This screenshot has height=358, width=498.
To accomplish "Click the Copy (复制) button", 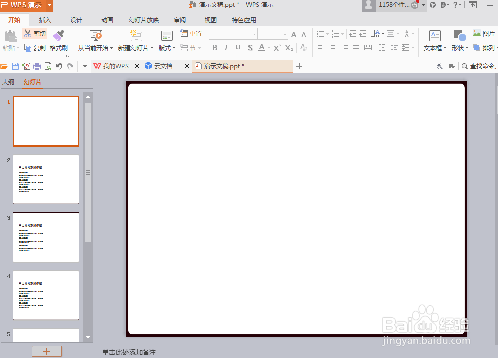I will coord(35,48).
